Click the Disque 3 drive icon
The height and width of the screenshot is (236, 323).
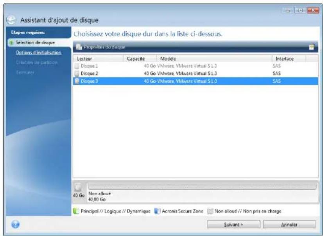pyautogui.click(x=77, y=81)
